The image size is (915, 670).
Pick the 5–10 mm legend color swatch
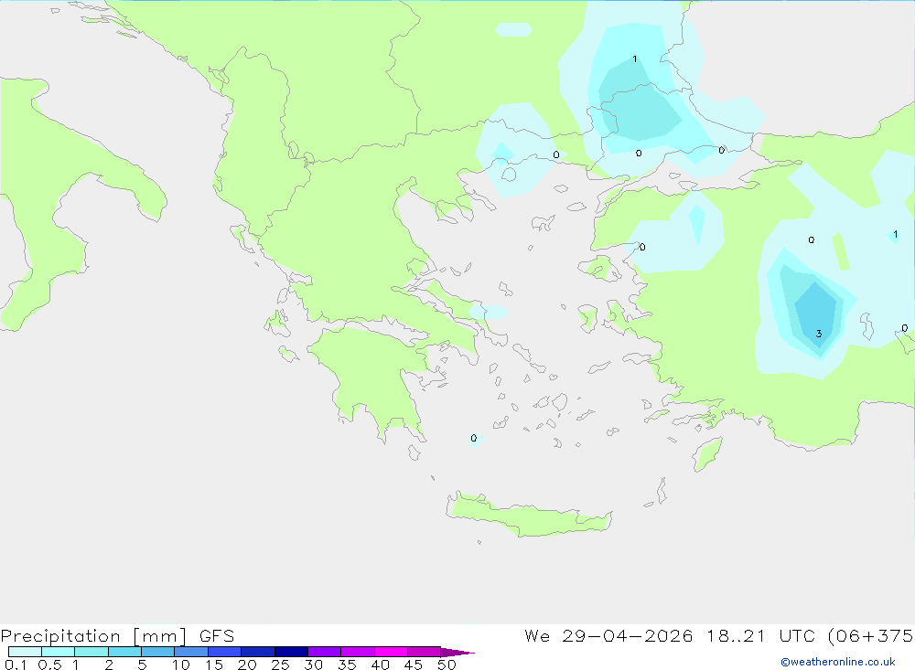[158, 652]
